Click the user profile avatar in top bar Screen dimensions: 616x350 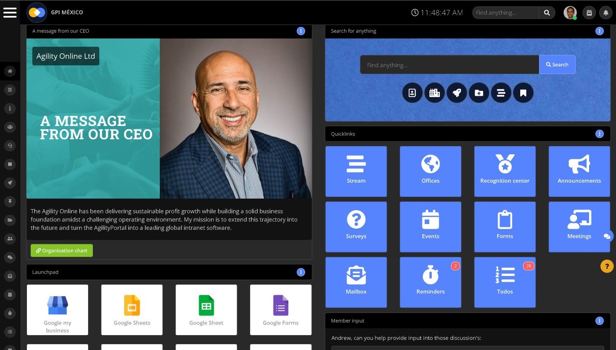coord(570,12)
